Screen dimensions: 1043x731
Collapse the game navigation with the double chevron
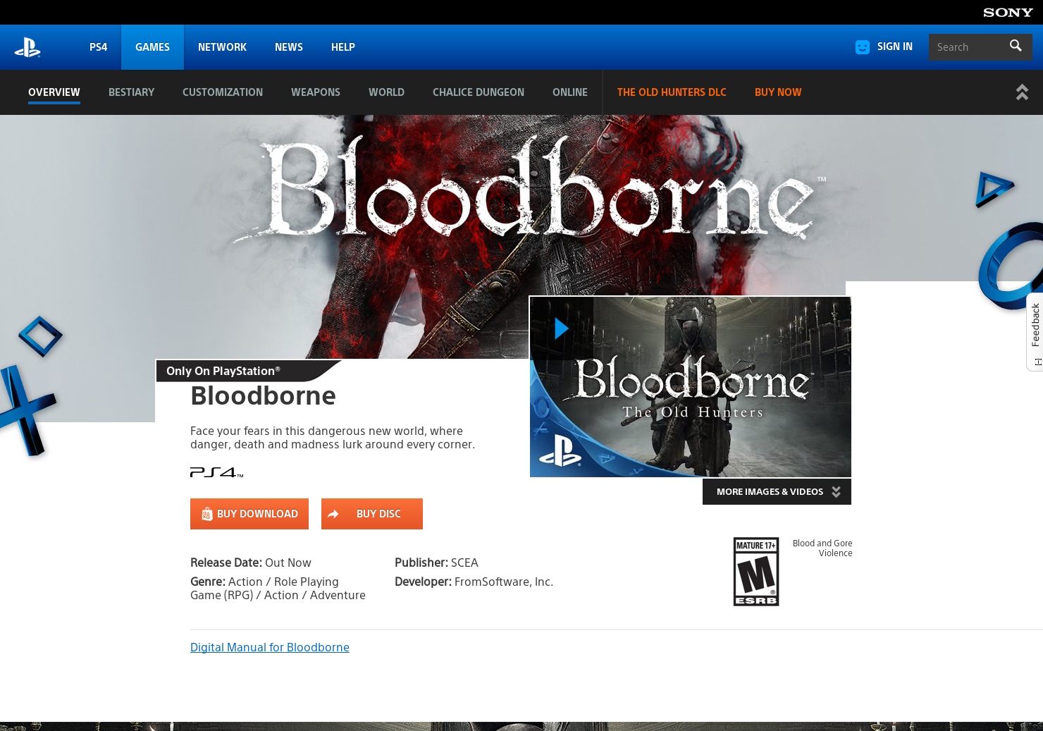pos(1022,92)
